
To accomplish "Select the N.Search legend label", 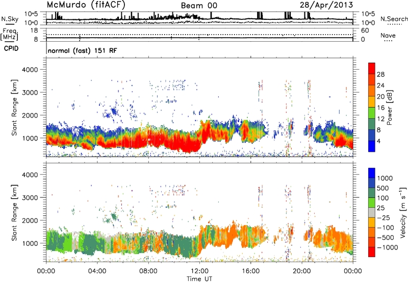I will (394, 19).
